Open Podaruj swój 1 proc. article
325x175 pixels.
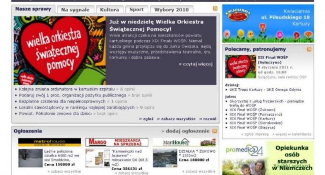73,95
